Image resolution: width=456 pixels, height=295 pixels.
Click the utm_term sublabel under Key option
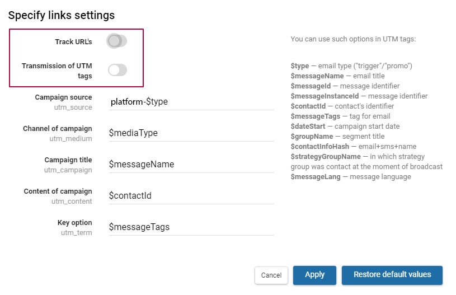click(76, 232)
